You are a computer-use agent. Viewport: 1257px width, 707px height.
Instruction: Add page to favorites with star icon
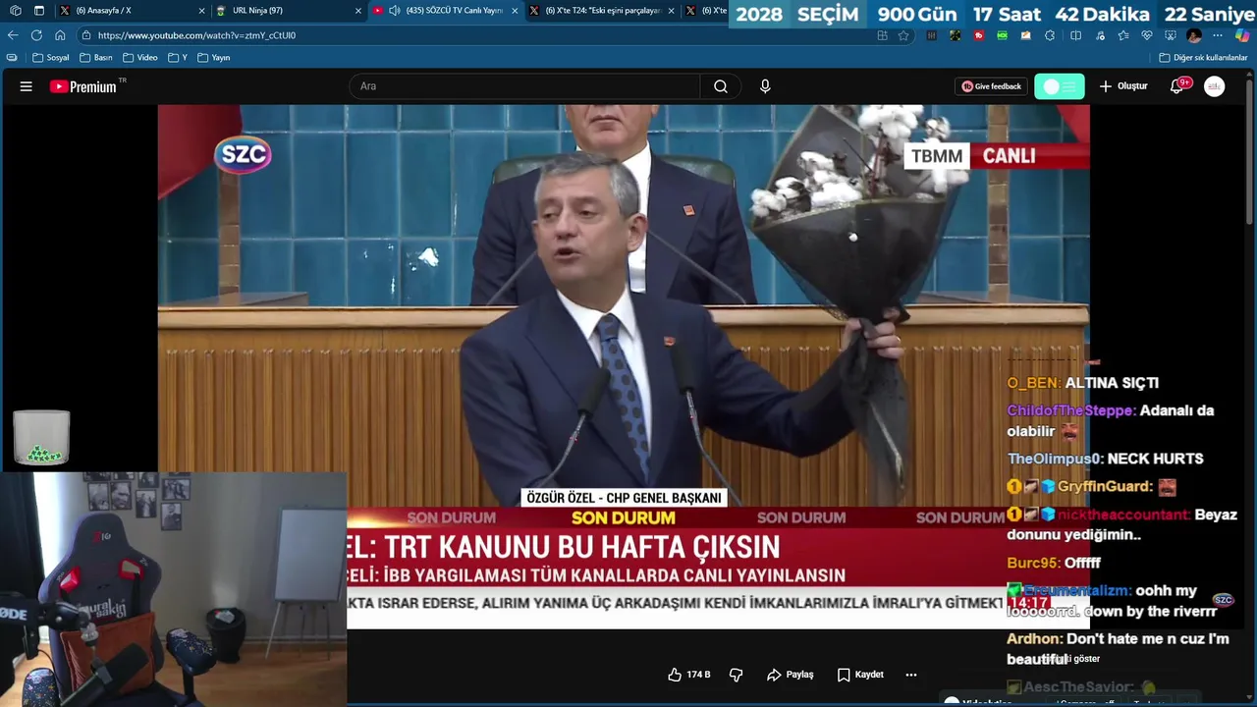[x=903, y=35]
